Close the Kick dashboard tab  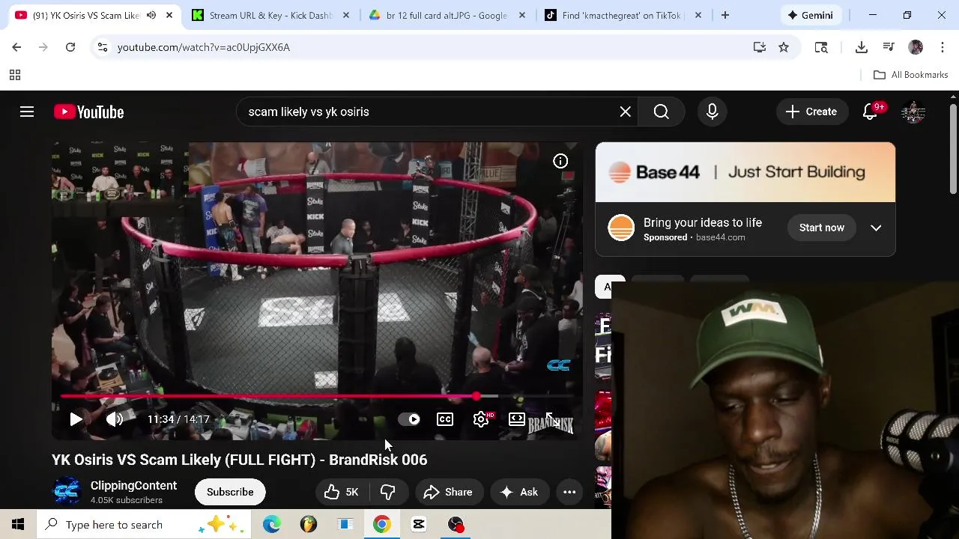pyautogui.click(x=346, y=15)
